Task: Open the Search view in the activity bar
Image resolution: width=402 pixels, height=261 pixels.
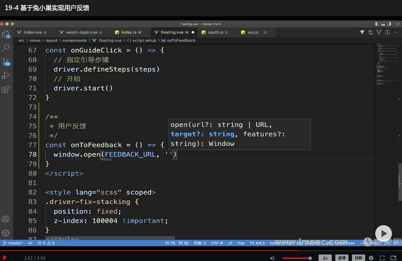Action: click(6, 48)
